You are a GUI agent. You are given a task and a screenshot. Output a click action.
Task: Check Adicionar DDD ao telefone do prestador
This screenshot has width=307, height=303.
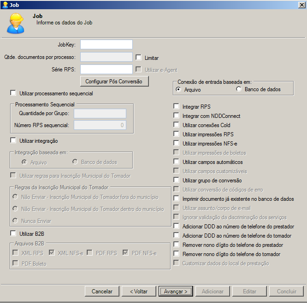click(x=176, y=226)
